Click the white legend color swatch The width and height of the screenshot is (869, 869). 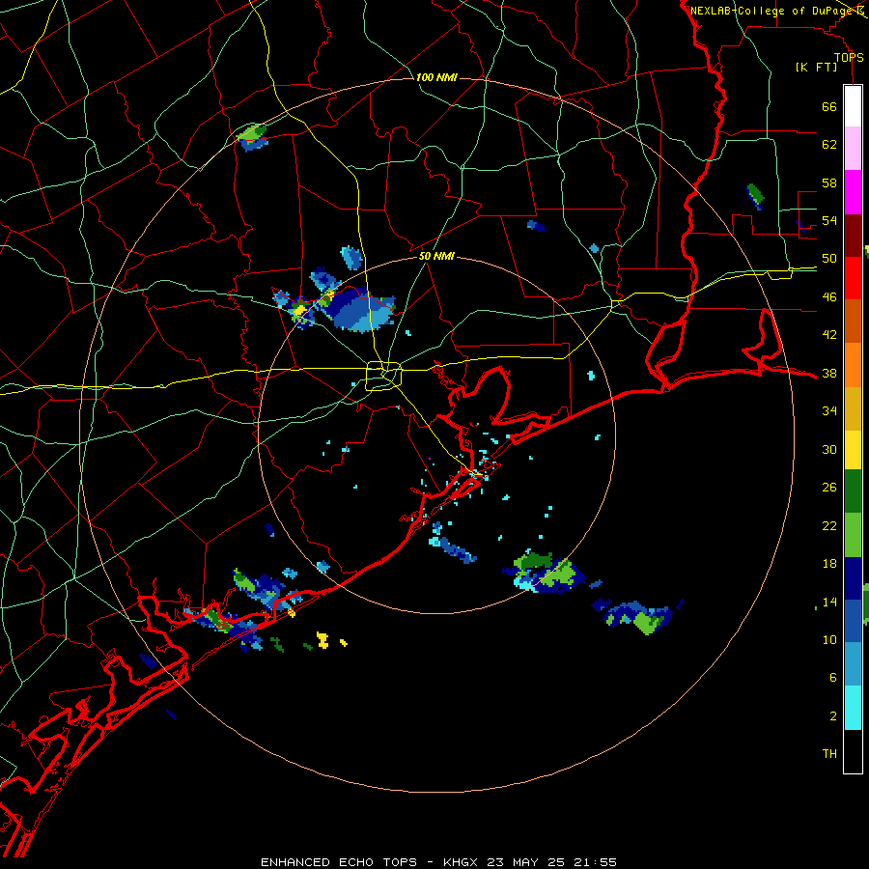point(853,106)
